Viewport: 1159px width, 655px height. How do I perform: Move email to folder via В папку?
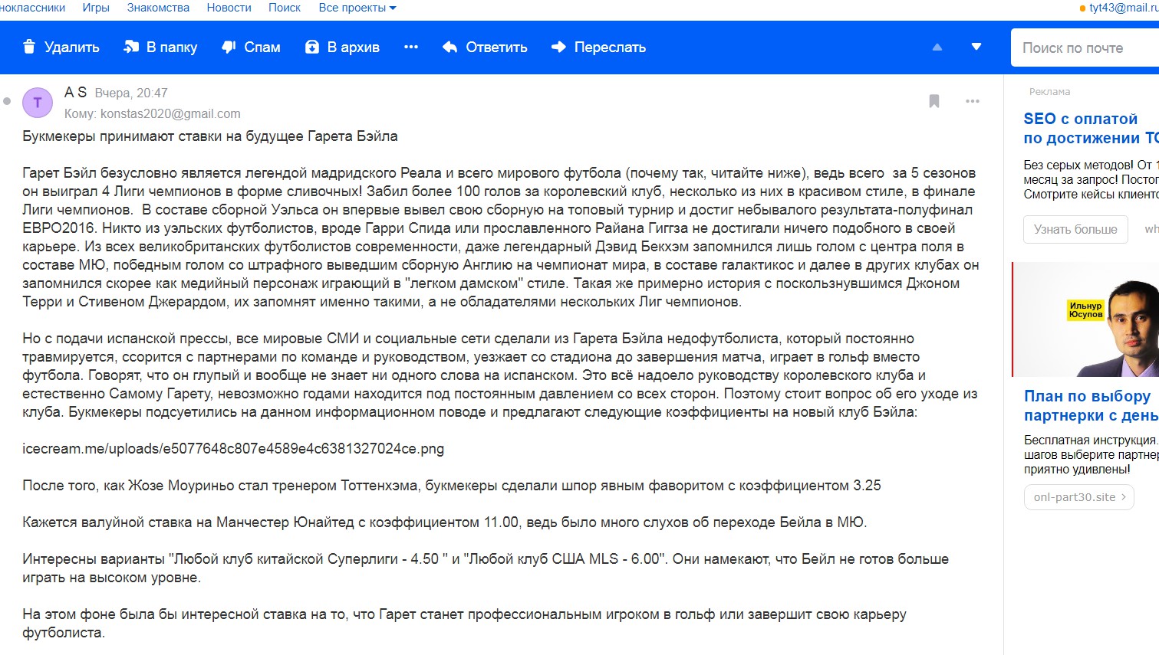tap(160, 47)
